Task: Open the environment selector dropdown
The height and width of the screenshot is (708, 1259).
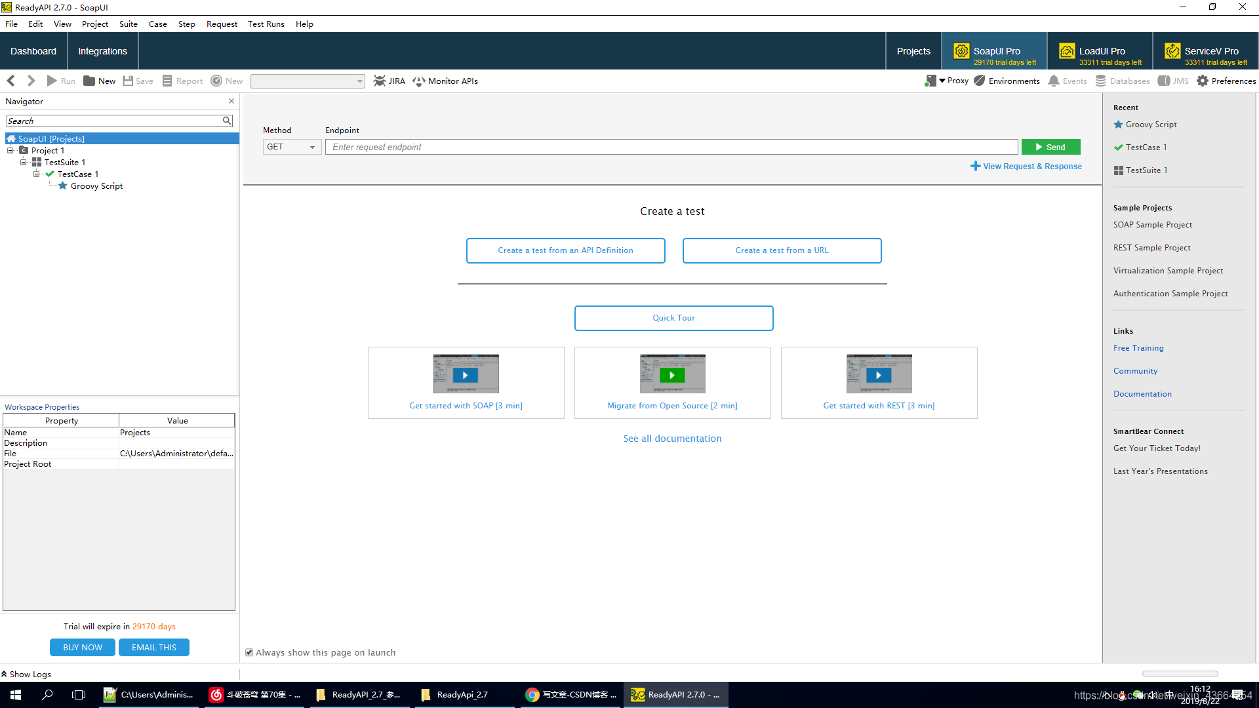Action: pyautogui.click(x=308, y=81)
